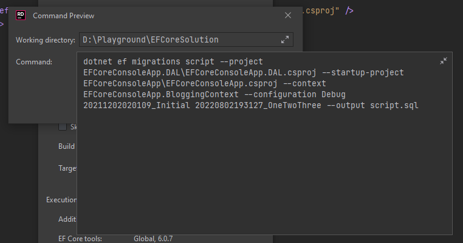Viewport: 463px width, 243px height.
Task: Click the 'Global, 6.0.7' EF Core tools value
Action: tap(153, 238)
